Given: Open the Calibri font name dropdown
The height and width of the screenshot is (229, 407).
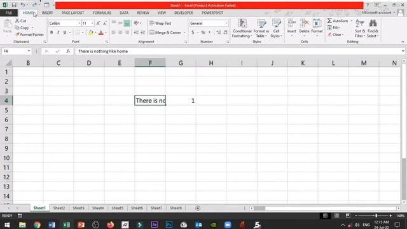Looking at the screenshot, I should (x=79, y=24).
